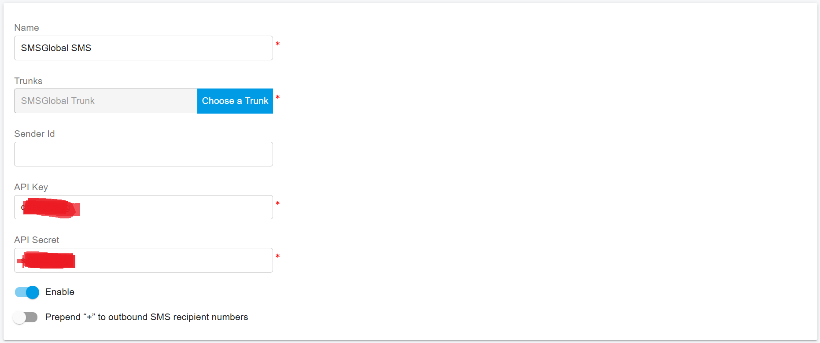This screenshot has height=343, width=820.
Task: Click the red asterisk beside Choose a Trunk
Action: 277,97
